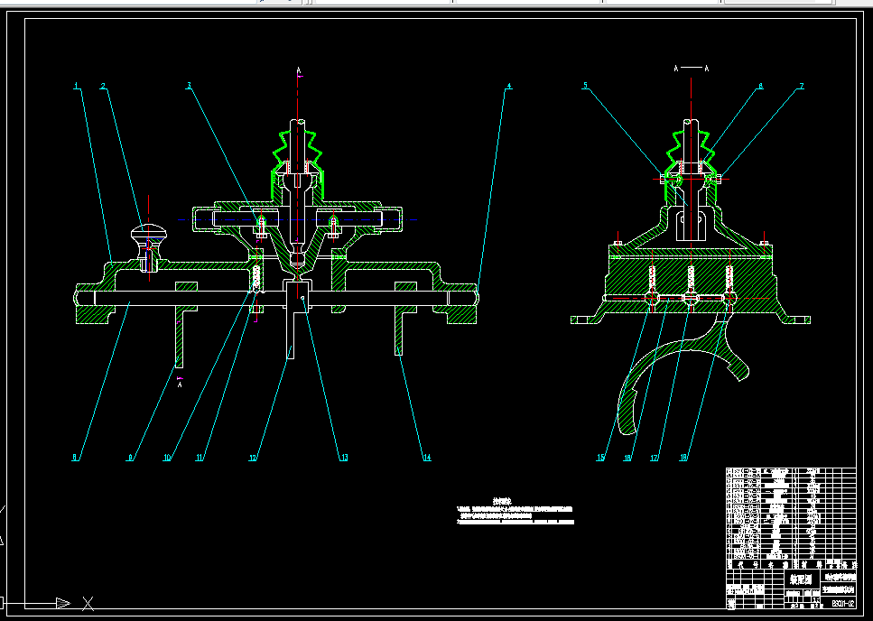
Task: Click the A—A section view title
Action: [691, 69]
